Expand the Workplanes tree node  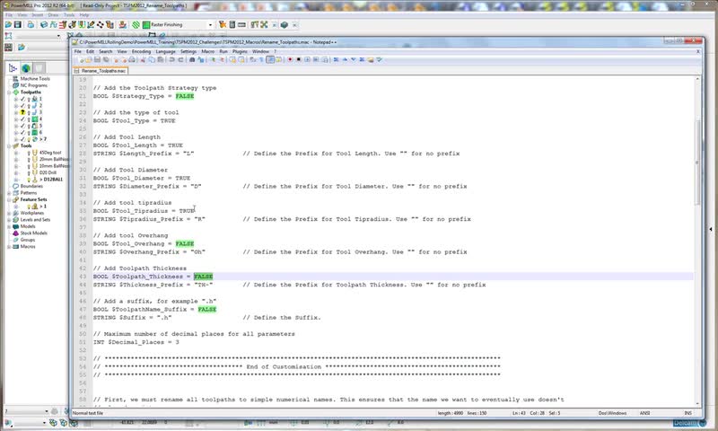9,213
